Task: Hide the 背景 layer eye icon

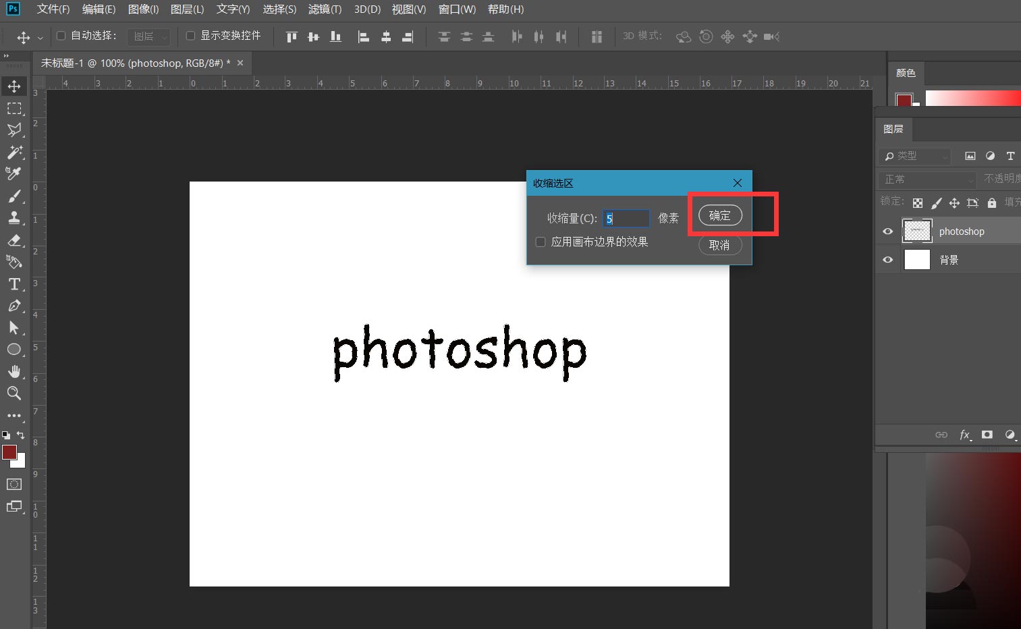Action: click(x=888, y=260)
